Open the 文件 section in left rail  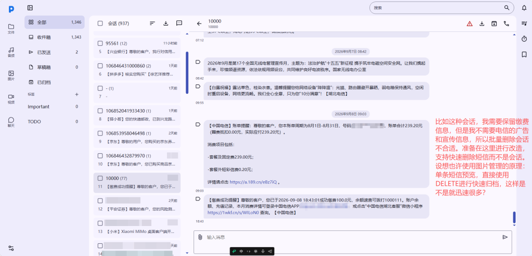coord(11,29)
